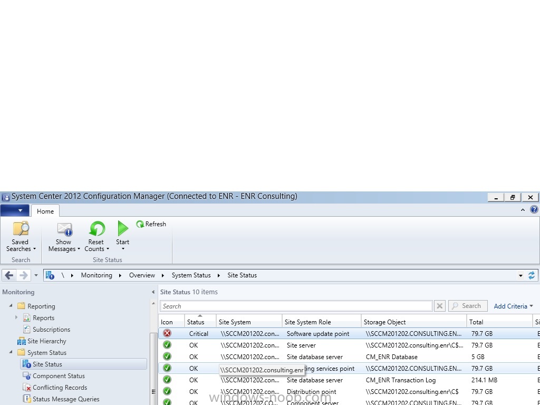This screenshot has height=405, width=540.
Task: Expand the Reports tree node
Action: (16, 317)
